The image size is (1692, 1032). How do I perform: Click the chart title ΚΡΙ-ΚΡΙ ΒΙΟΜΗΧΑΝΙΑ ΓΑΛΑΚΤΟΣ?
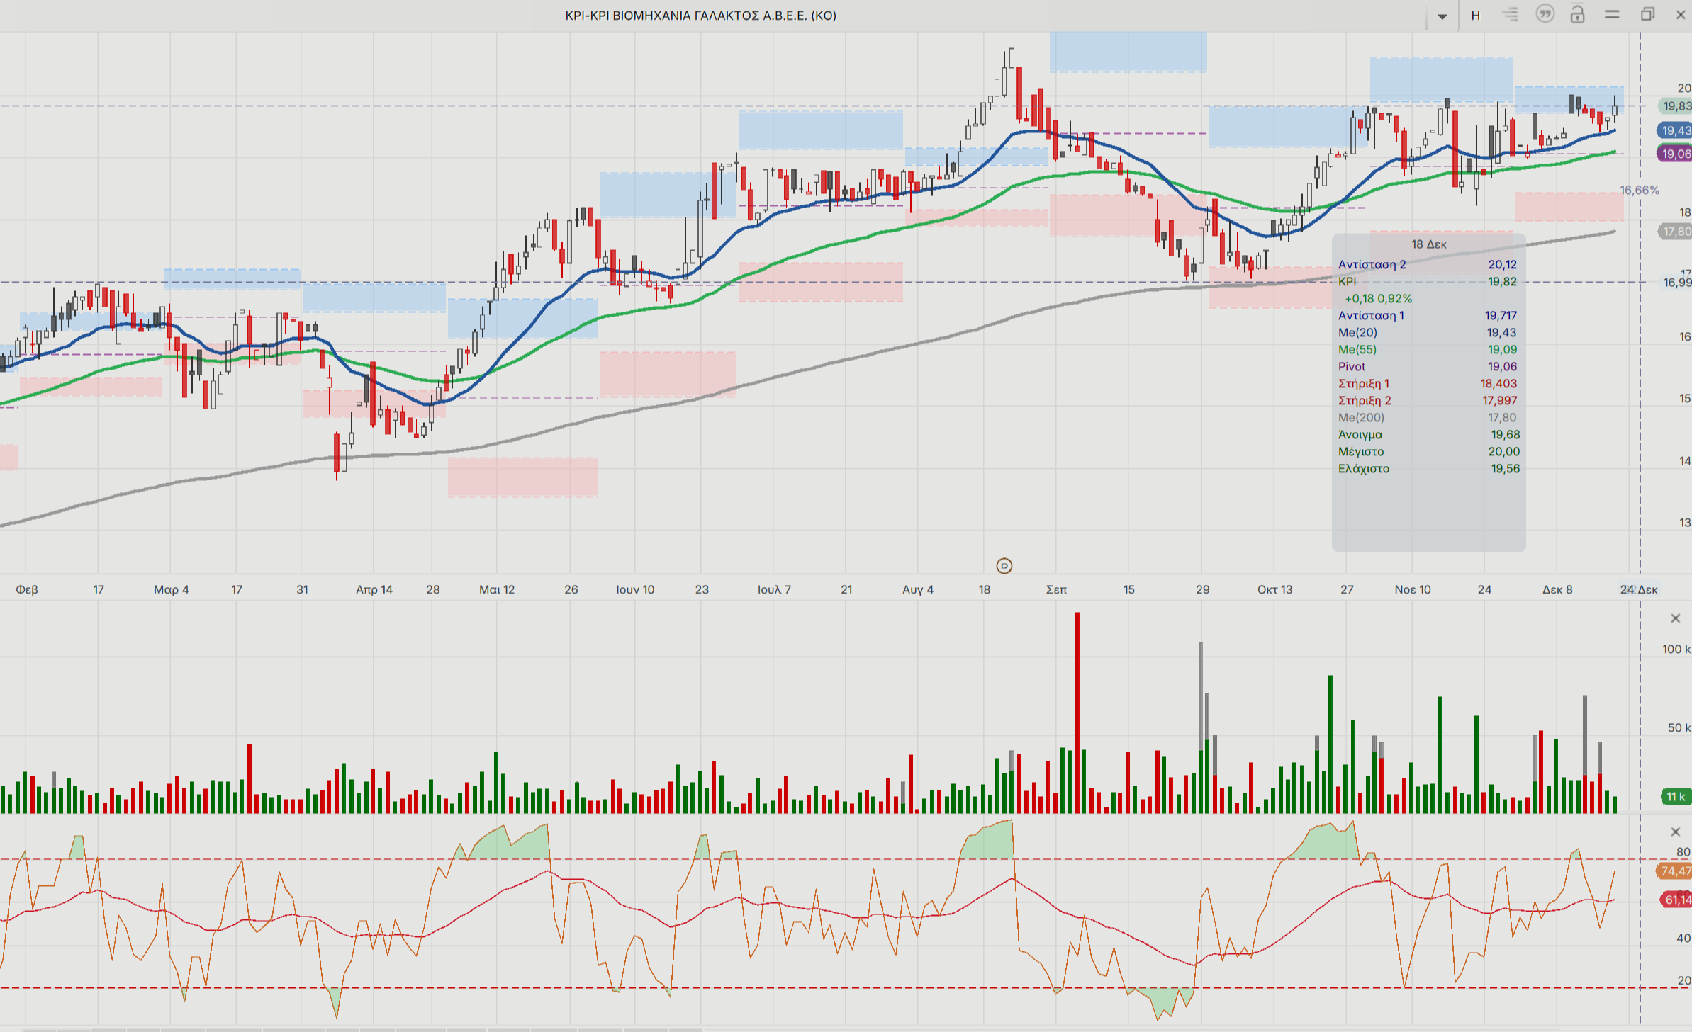pos(700,16)
